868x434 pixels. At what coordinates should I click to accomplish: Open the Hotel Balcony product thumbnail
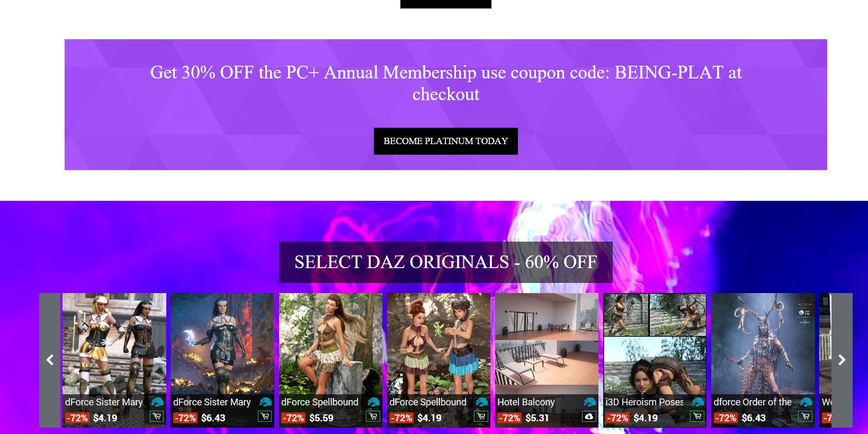[x=547, y=343]
